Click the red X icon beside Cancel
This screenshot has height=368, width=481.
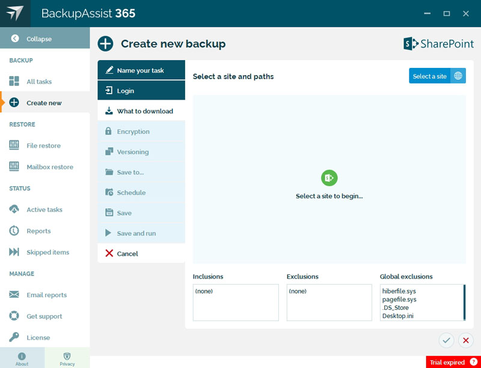click(109, 253)
